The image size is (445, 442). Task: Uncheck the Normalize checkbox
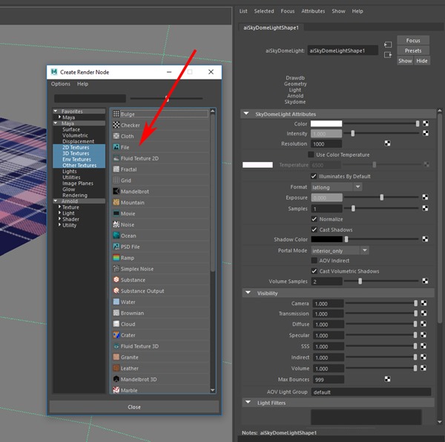(x=314, y=219)
